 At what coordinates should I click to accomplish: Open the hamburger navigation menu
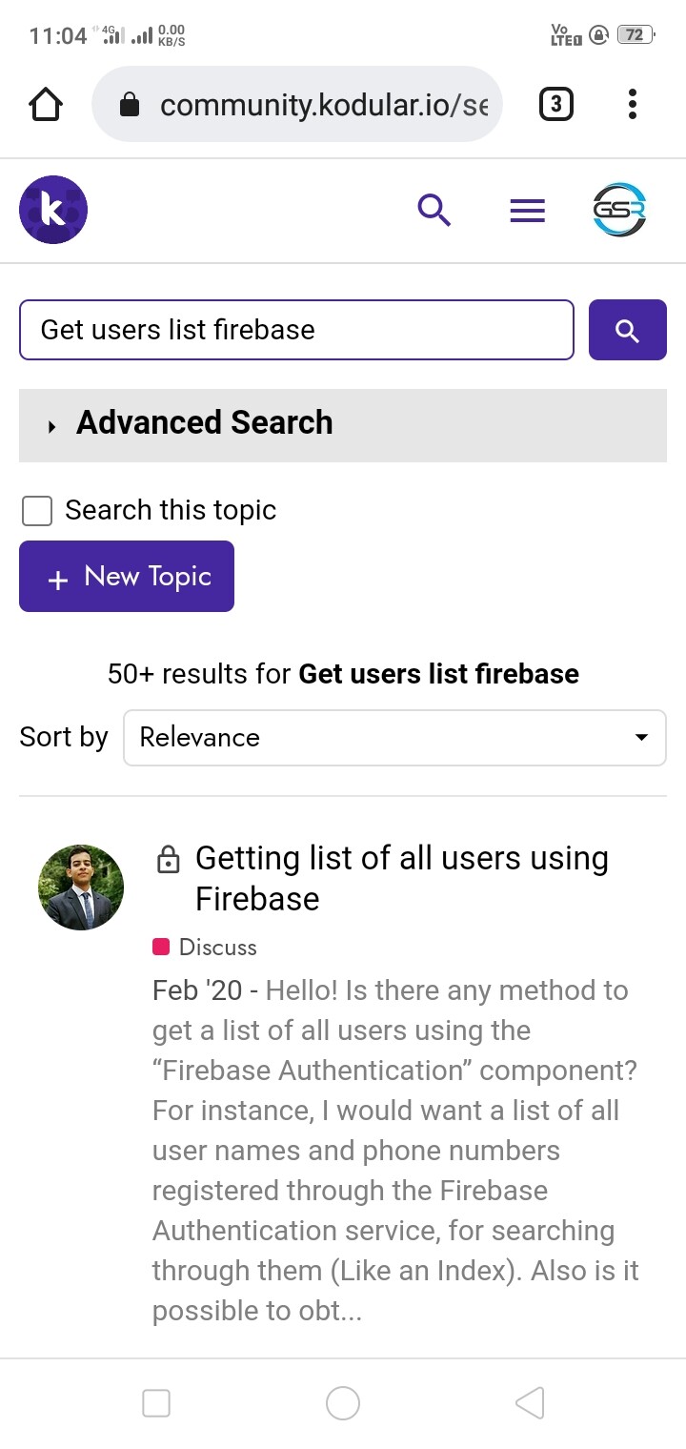click(x=528, y=211)
